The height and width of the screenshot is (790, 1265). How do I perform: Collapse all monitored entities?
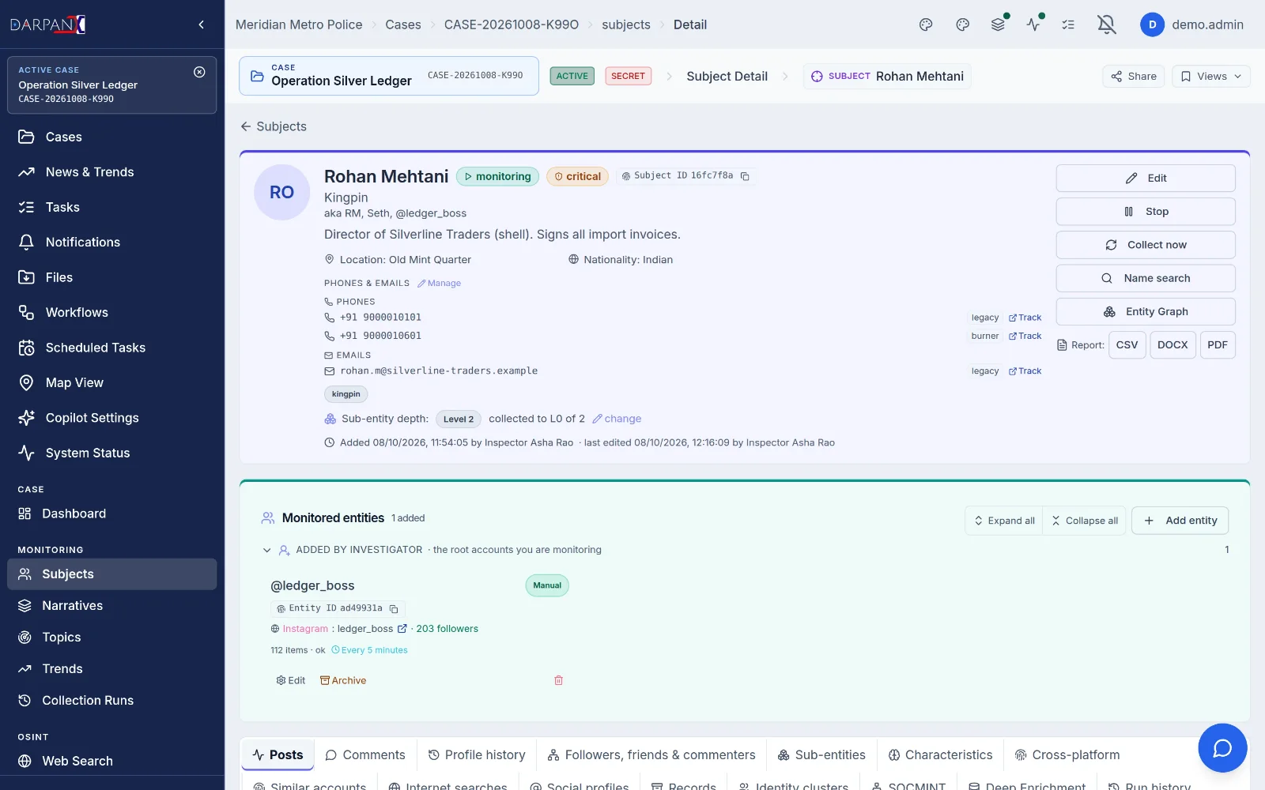(1085, 521)
